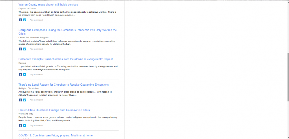This screenshot has width=289, height=139.
Task: Share Religious Exemptions article on Facebook
Action: click(20, 49)
